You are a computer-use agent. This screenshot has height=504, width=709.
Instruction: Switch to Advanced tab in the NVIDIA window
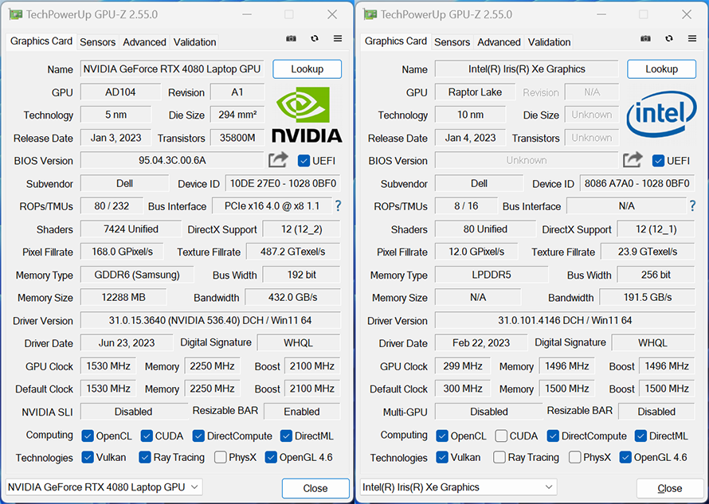pyautogui.click(x=144, y=42)
